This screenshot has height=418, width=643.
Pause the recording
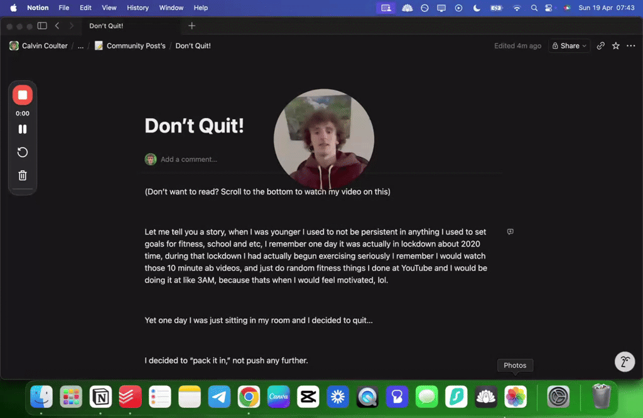23,129
